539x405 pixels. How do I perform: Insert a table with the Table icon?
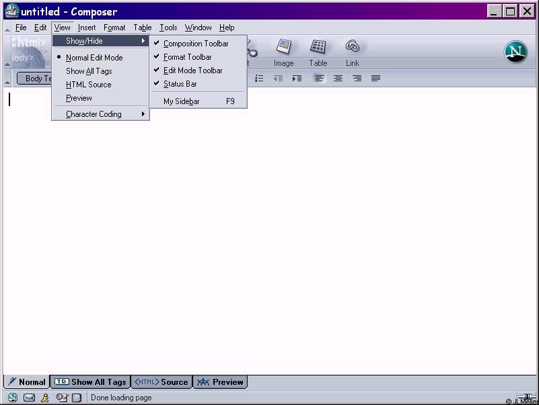pos(318,52)
